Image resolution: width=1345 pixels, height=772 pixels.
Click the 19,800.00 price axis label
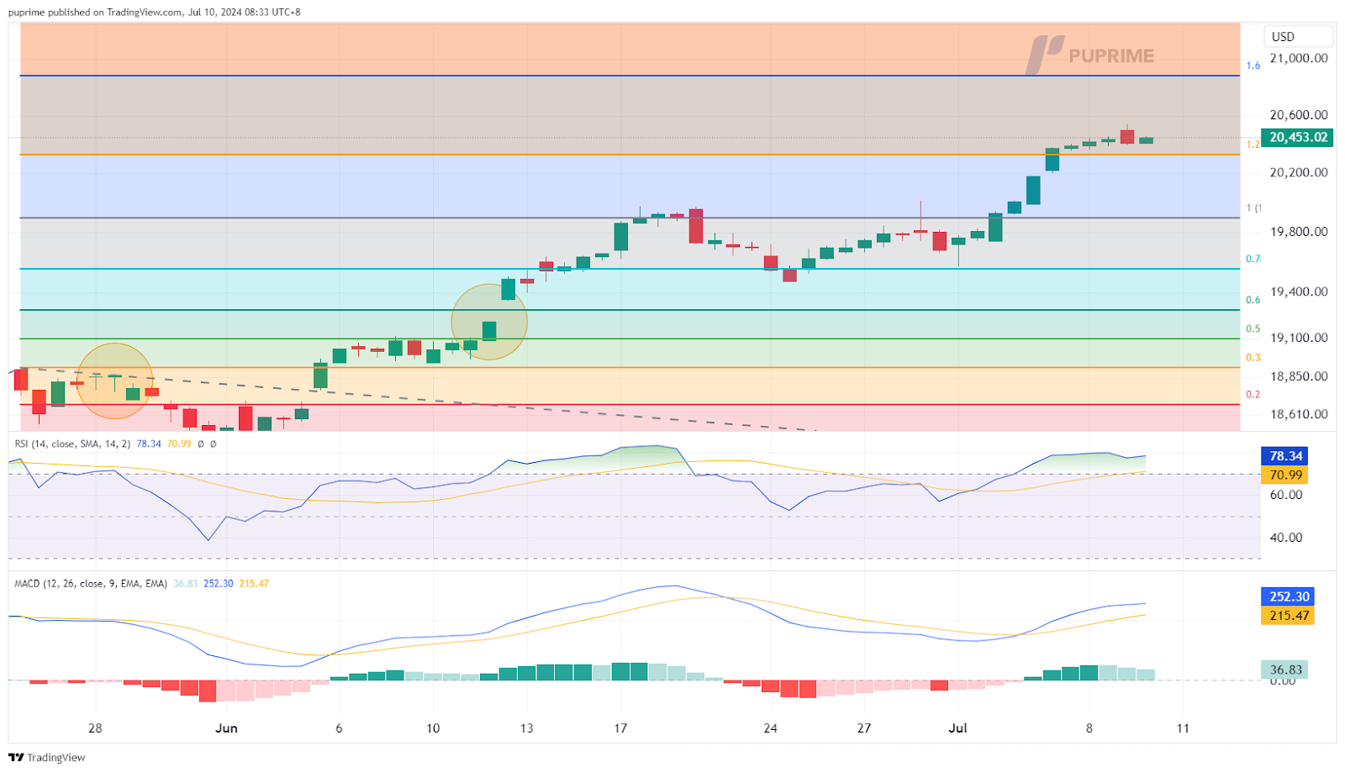pyautogui.click(x=1299, y=231)
